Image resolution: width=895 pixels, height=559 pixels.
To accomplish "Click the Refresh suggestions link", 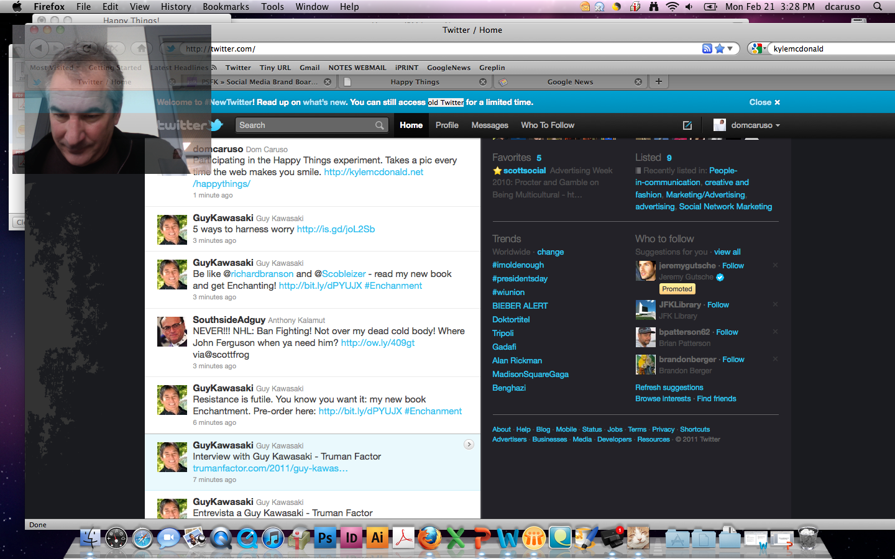I will (x=669, y=388).
